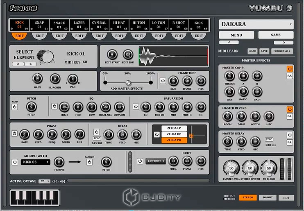This screenshot has height=211, width=304.
Task: Click the Master Comp THRESH knob
Action: [x=229, y=76]
